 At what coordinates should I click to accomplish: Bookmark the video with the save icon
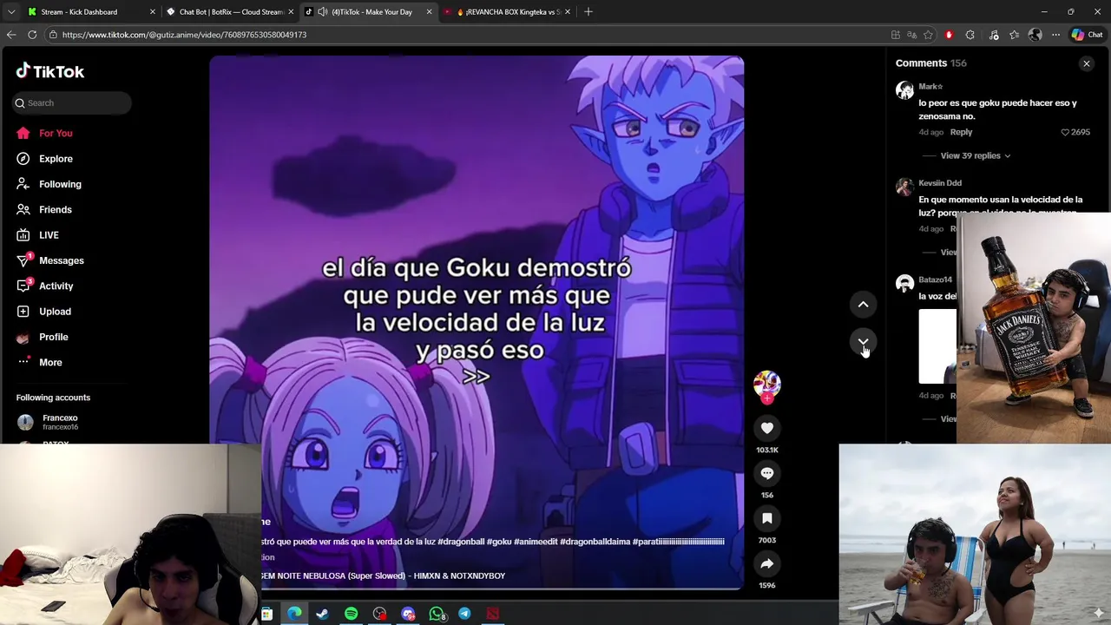(766, 518)
